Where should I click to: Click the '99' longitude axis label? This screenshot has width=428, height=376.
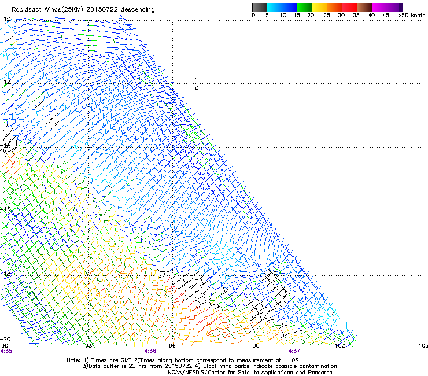[x=256, y=346]
